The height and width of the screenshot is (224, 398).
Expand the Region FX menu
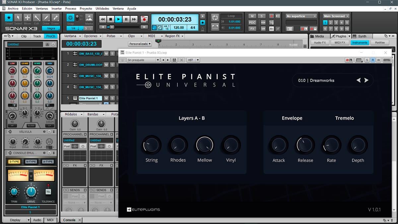[174, 36]
